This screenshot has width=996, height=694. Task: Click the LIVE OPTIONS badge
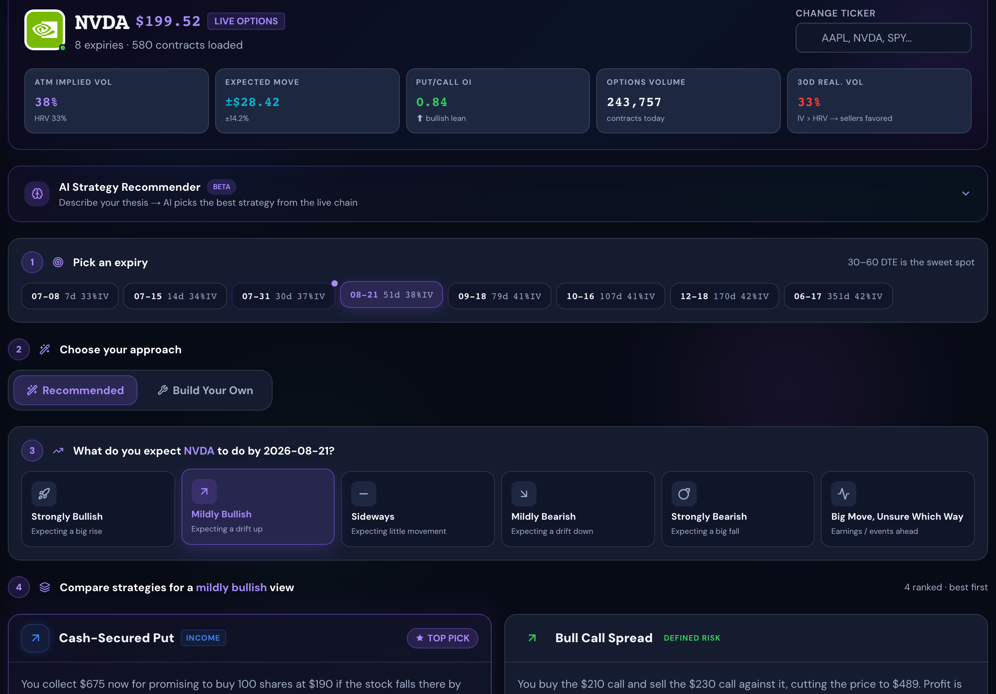[246, 21]
